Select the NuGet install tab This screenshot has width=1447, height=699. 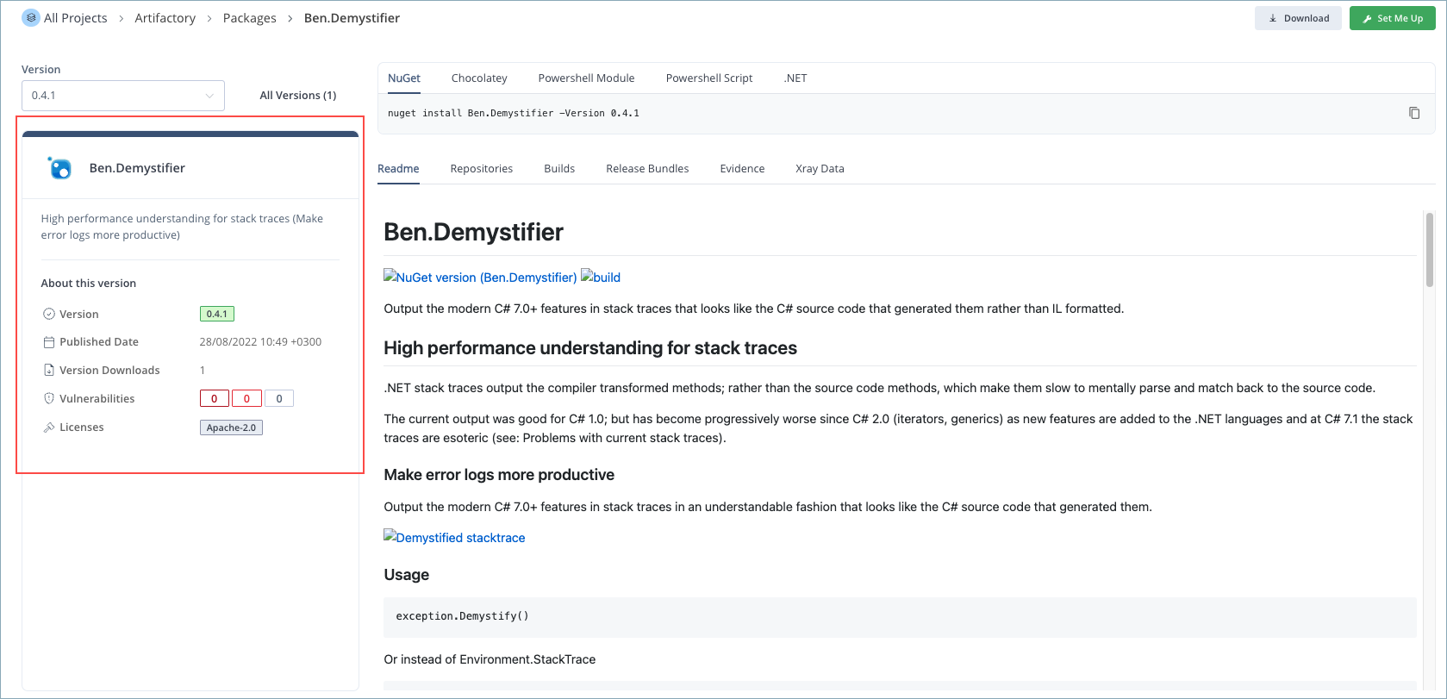tap(404, 78)
